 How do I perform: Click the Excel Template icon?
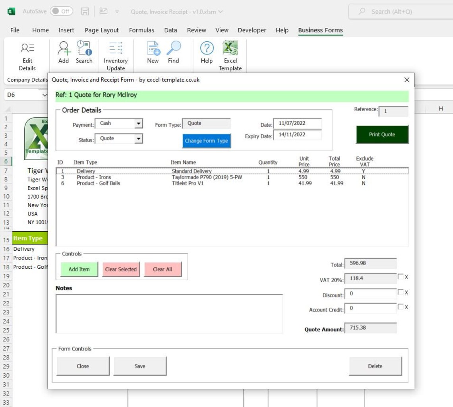pos(230,52)
